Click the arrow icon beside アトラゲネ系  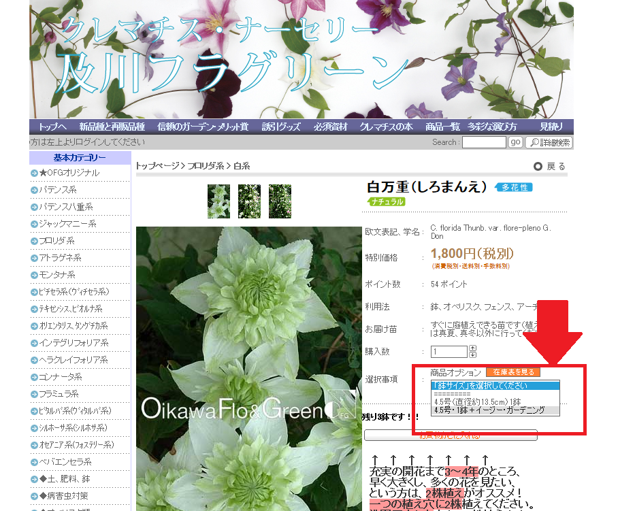coord(35,258)
